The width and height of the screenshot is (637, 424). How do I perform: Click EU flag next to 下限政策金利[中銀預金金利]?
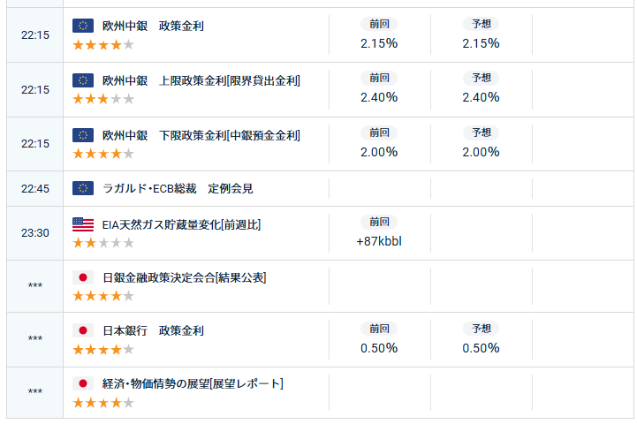pyautogui.click(x=83, y=135)
